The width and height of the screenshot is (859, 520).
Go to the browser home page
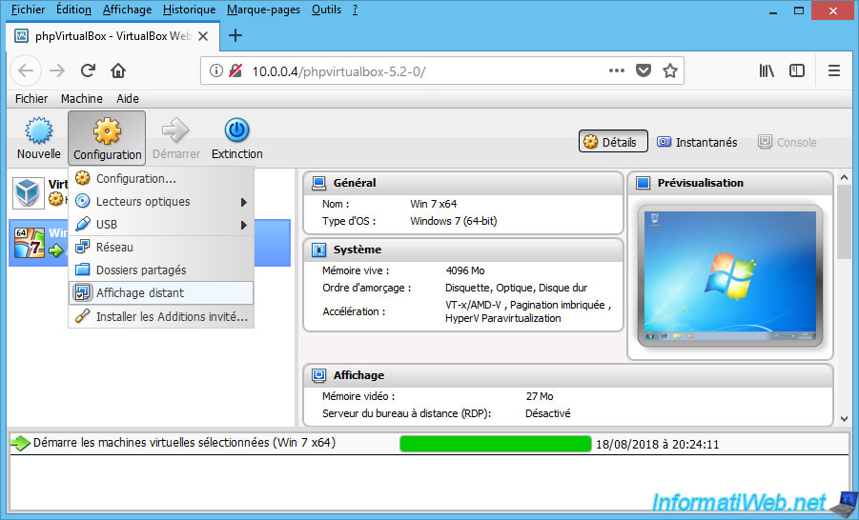pos(118,70)
